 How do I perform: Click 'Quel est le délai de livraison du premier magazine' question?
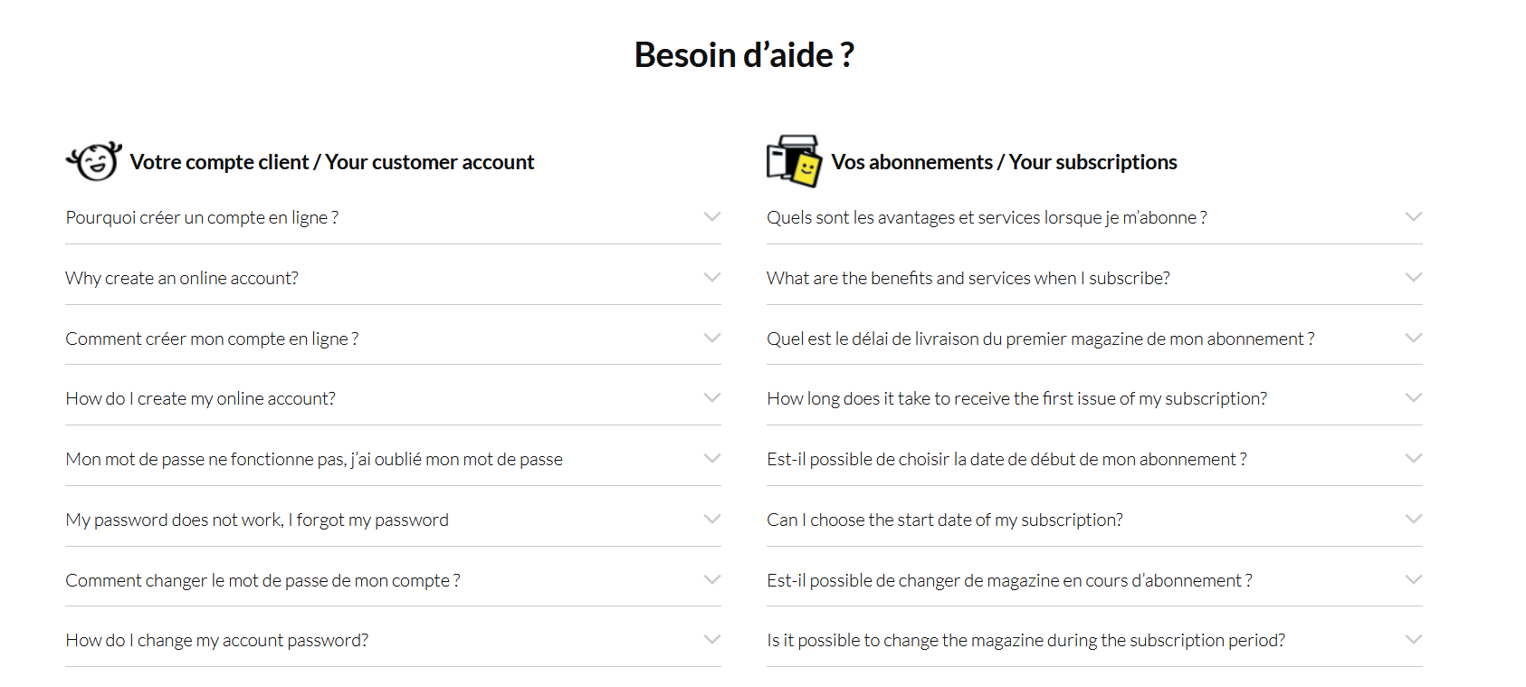[1040, 339]
